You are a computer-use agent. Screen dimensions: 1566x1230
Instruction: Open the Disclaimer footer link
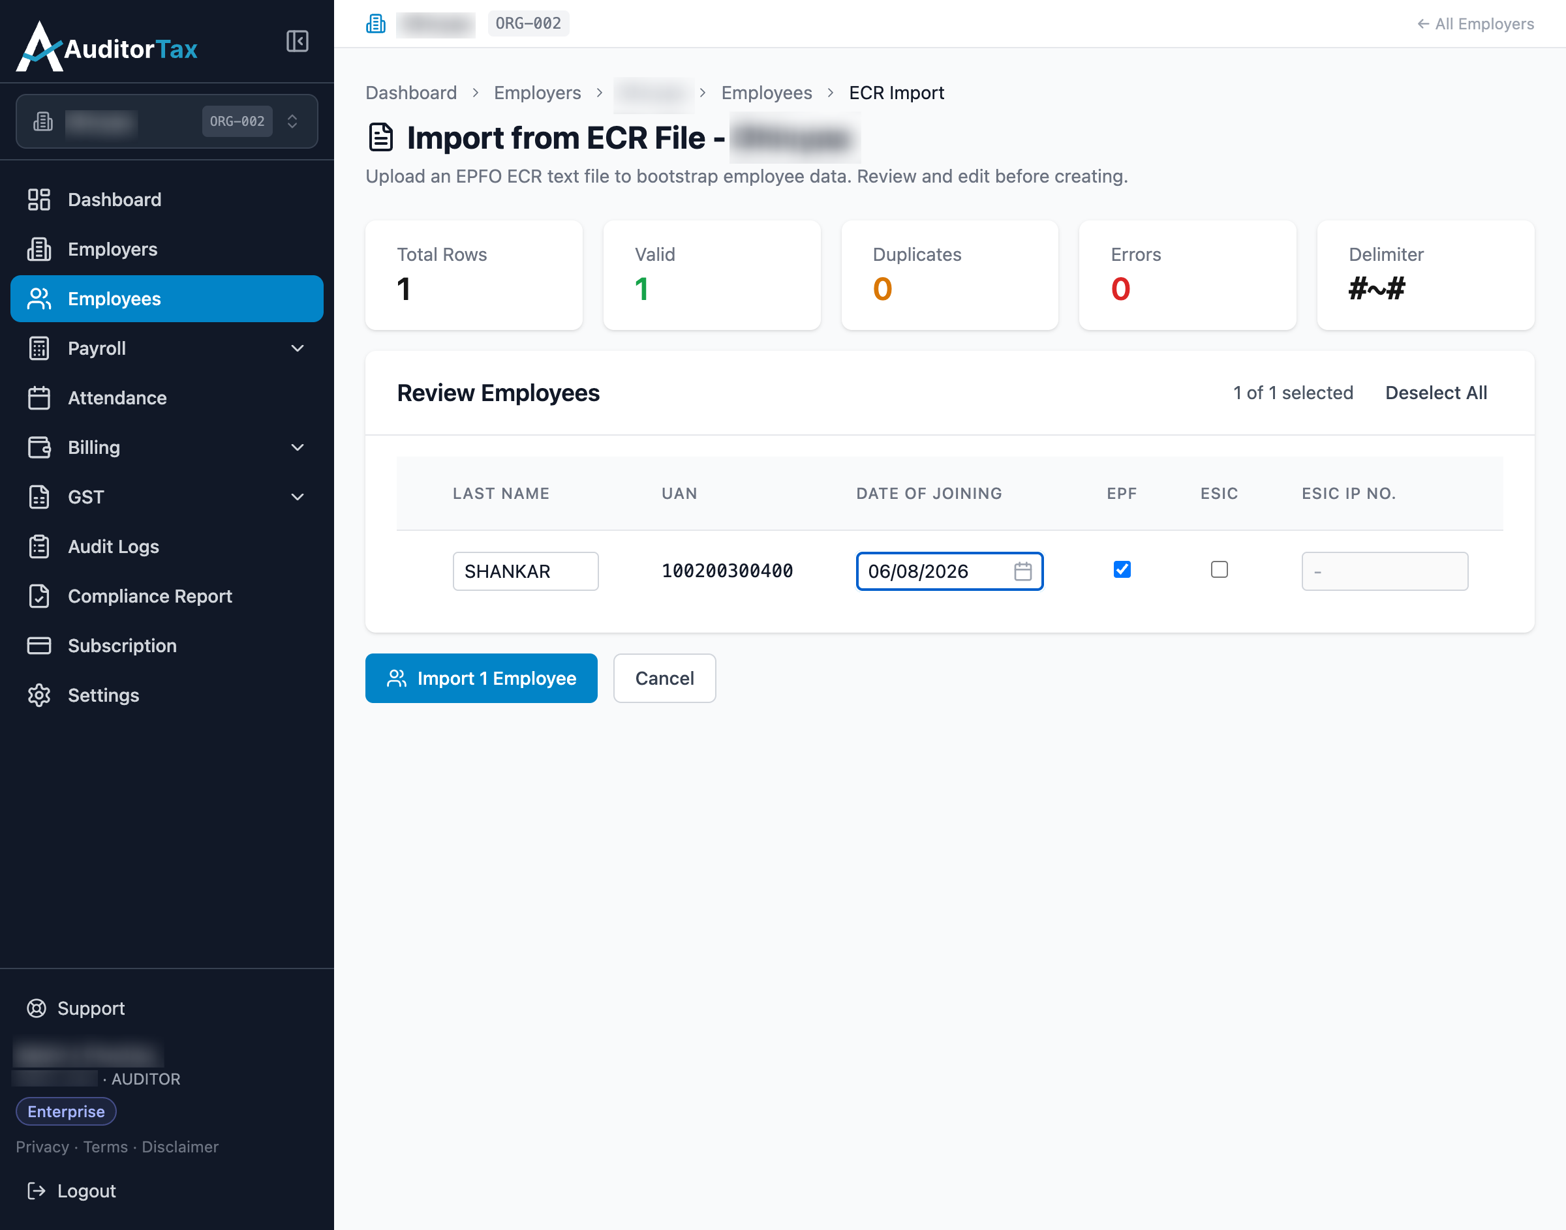point(180,1147)
